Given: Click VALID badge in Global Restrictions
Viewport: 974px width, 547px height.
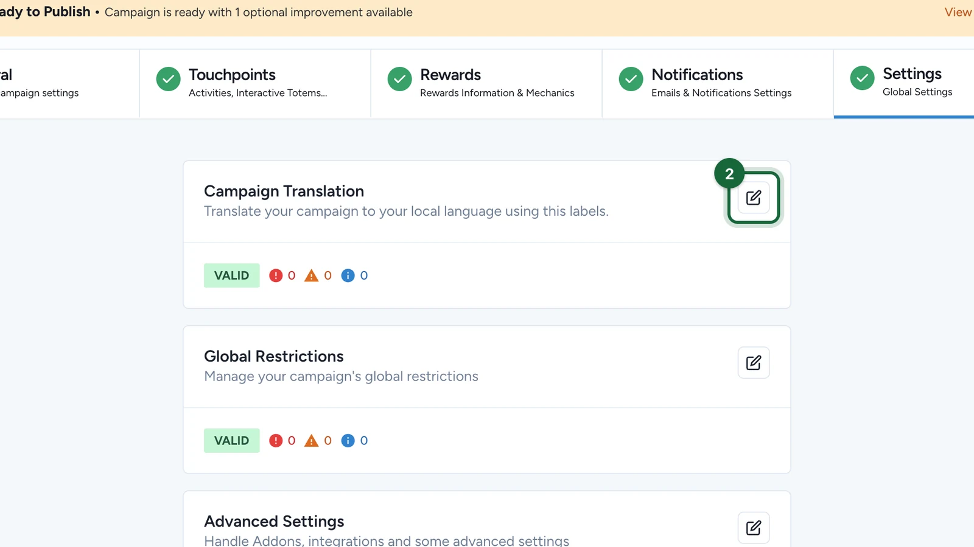Looking at the screenshot, I should [x=232, y=441].
